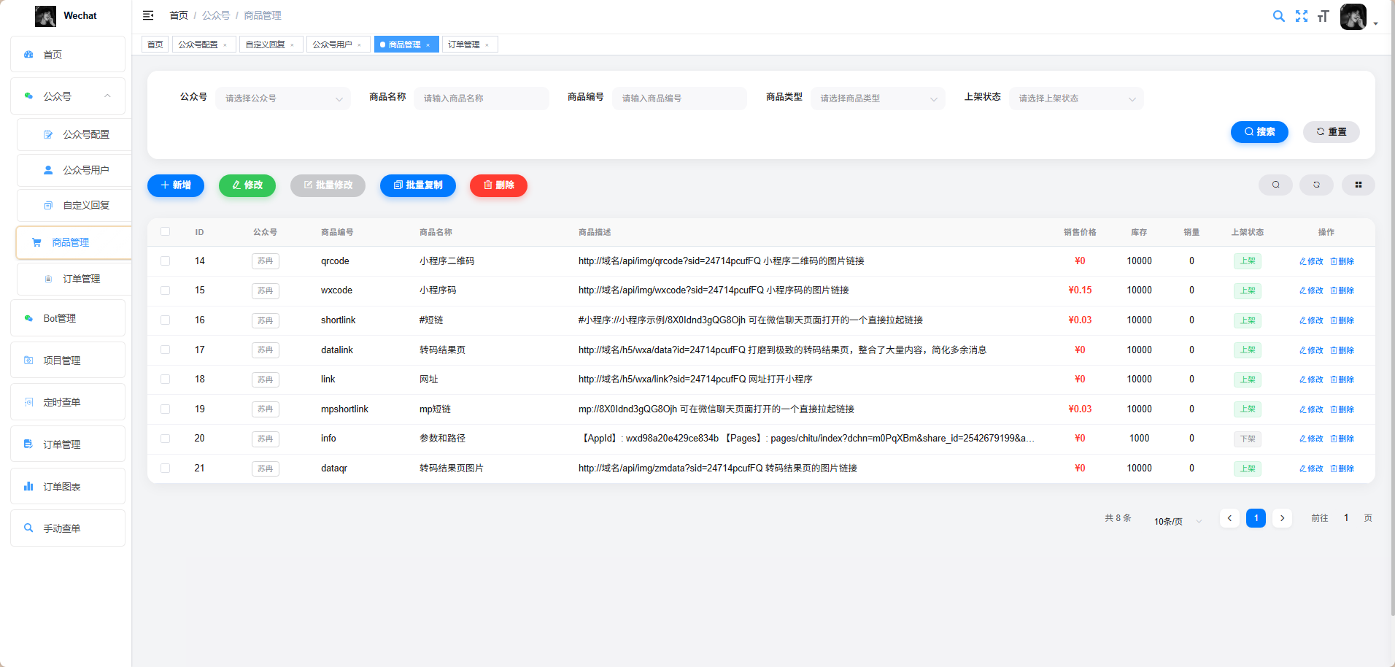The image size is (1395, 667).
Task: Change page size via the 10条/页 selector
Action: (x=1175, y=521)
